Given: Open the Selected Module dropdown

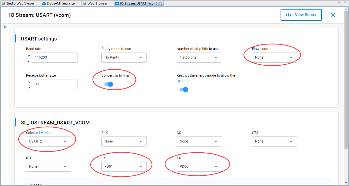Looking at the screenshot, I should coord(49,142).
